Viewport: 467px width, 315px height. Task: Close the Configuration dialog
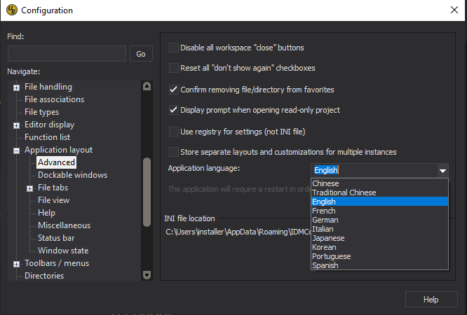click(x=454, y=10)
